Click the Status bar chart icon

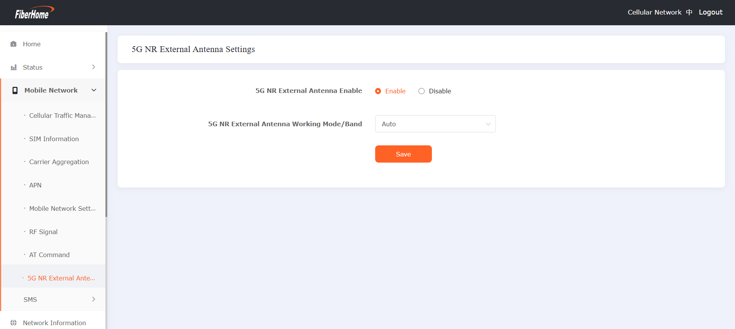pos(14,67)
